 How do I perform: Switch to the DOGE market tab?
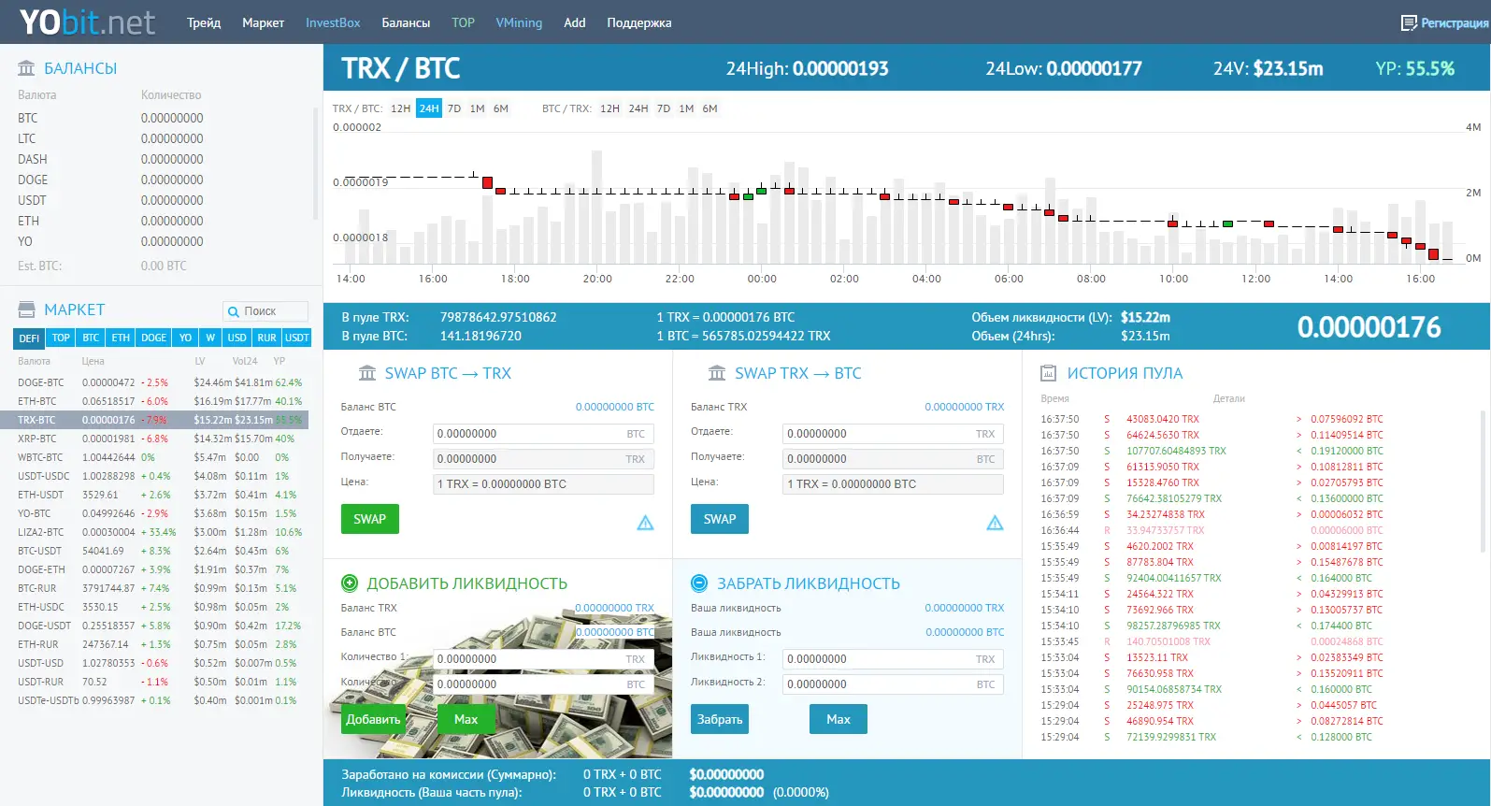coord(153,338)
